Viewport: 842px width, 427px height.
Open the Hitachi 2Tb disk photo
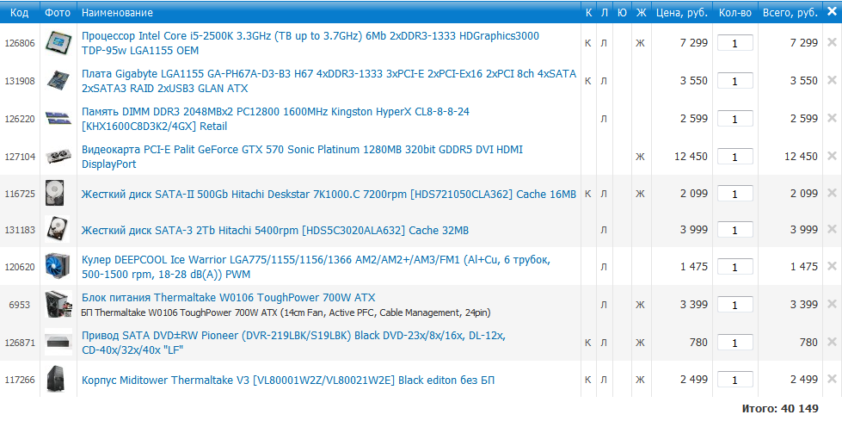point(58,230)
